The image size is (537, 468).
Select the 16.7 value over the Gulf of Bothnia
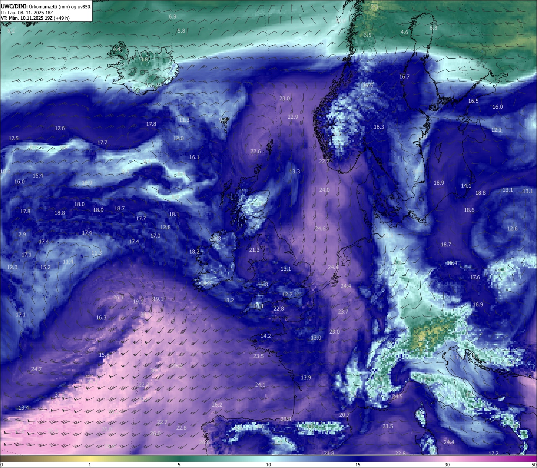click(404, 77)
